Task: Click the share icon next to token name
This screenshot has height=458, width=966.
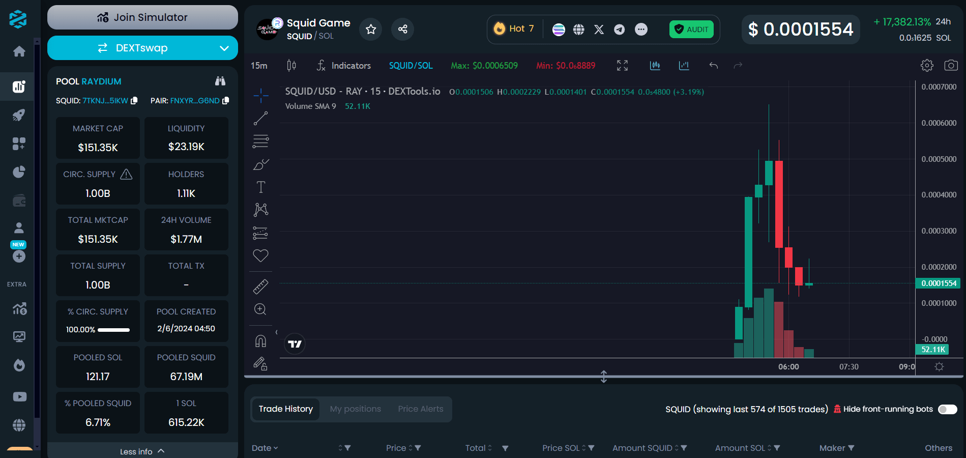Action: (402, 29)
